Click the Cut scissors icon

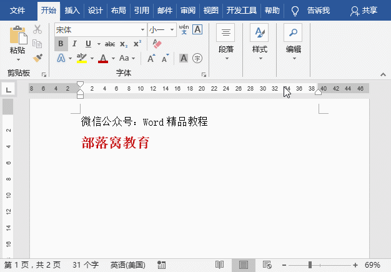37,29
